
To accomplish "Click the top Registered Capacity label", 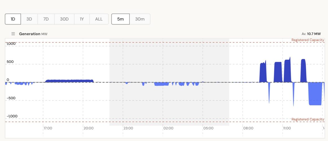I will click(x=308, y=40).
